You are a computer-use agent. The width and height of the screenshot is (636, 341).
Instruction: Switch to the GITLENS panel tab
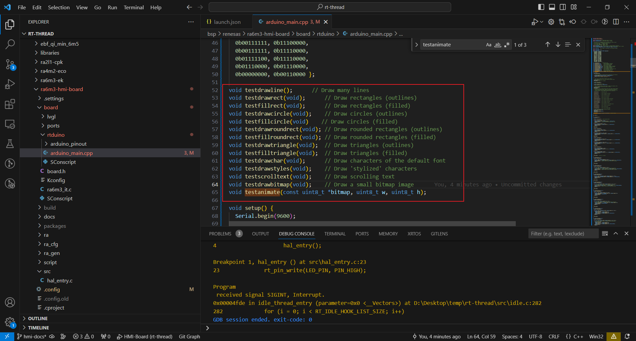point(439,234)
